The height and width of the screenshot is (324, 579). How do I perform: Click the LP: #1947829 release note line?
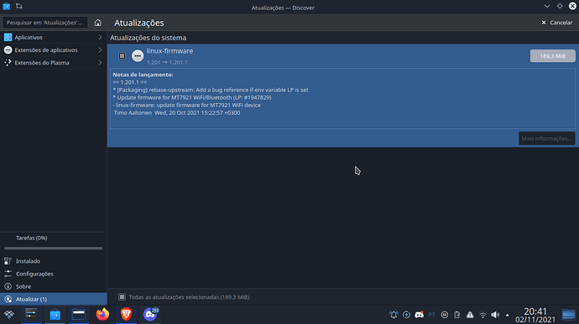click(192, 97)
